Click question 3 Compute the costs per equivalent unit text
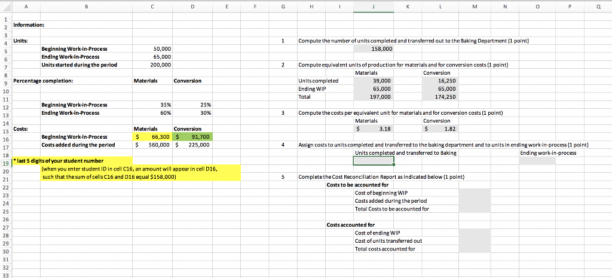 pos(400,113)
